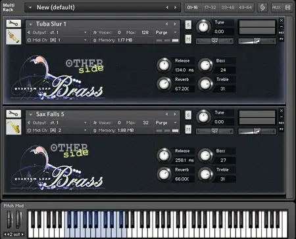The image size is (296, 239).
Task: Open the Tuba Slur 1 MIDI channel dropdown
Action: [x=86, y=40]
